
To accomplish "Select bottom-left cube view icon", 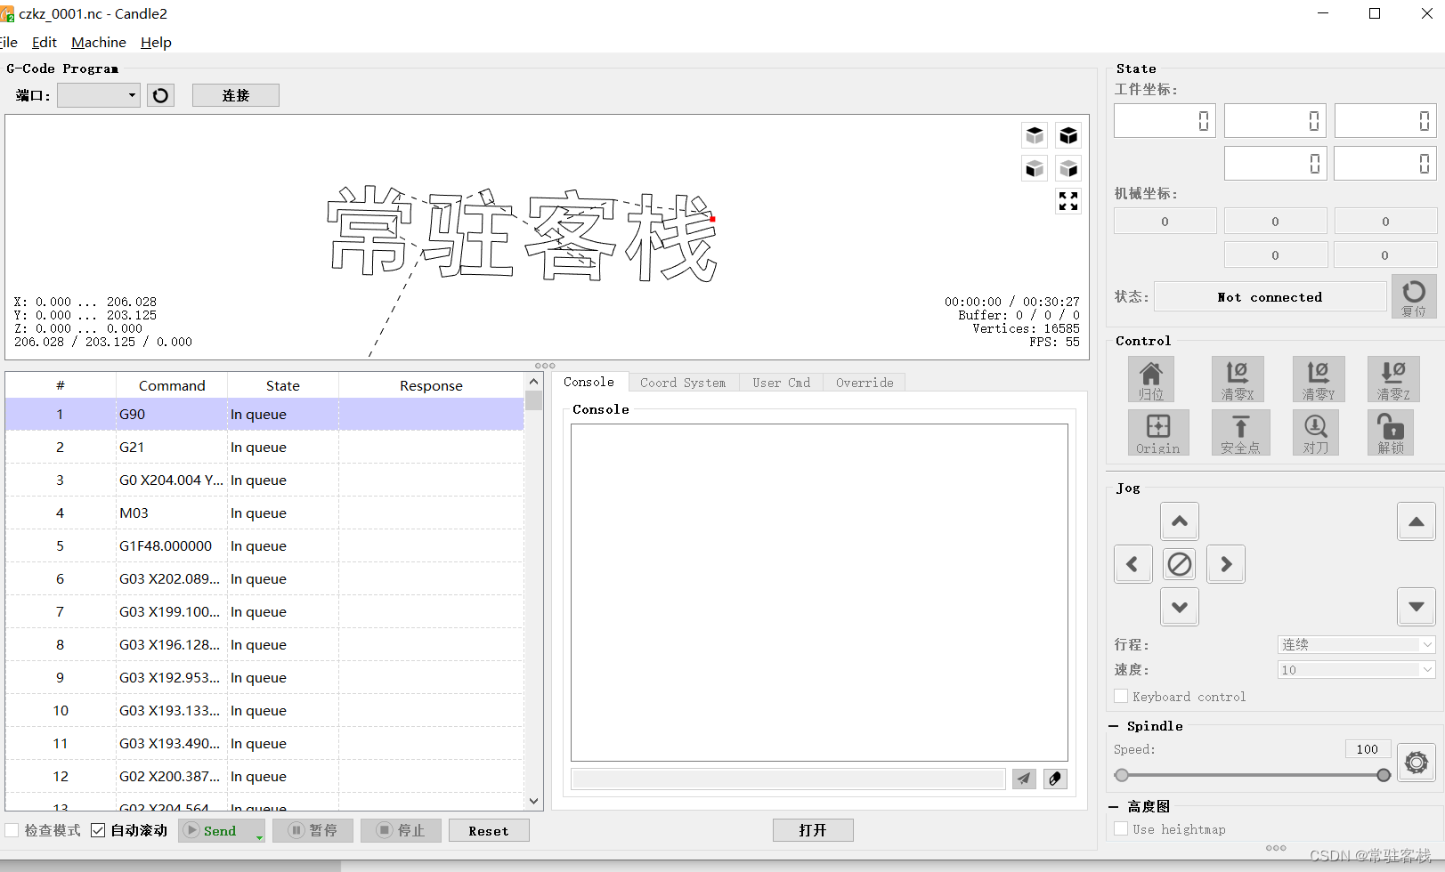I will (1035, 168).
